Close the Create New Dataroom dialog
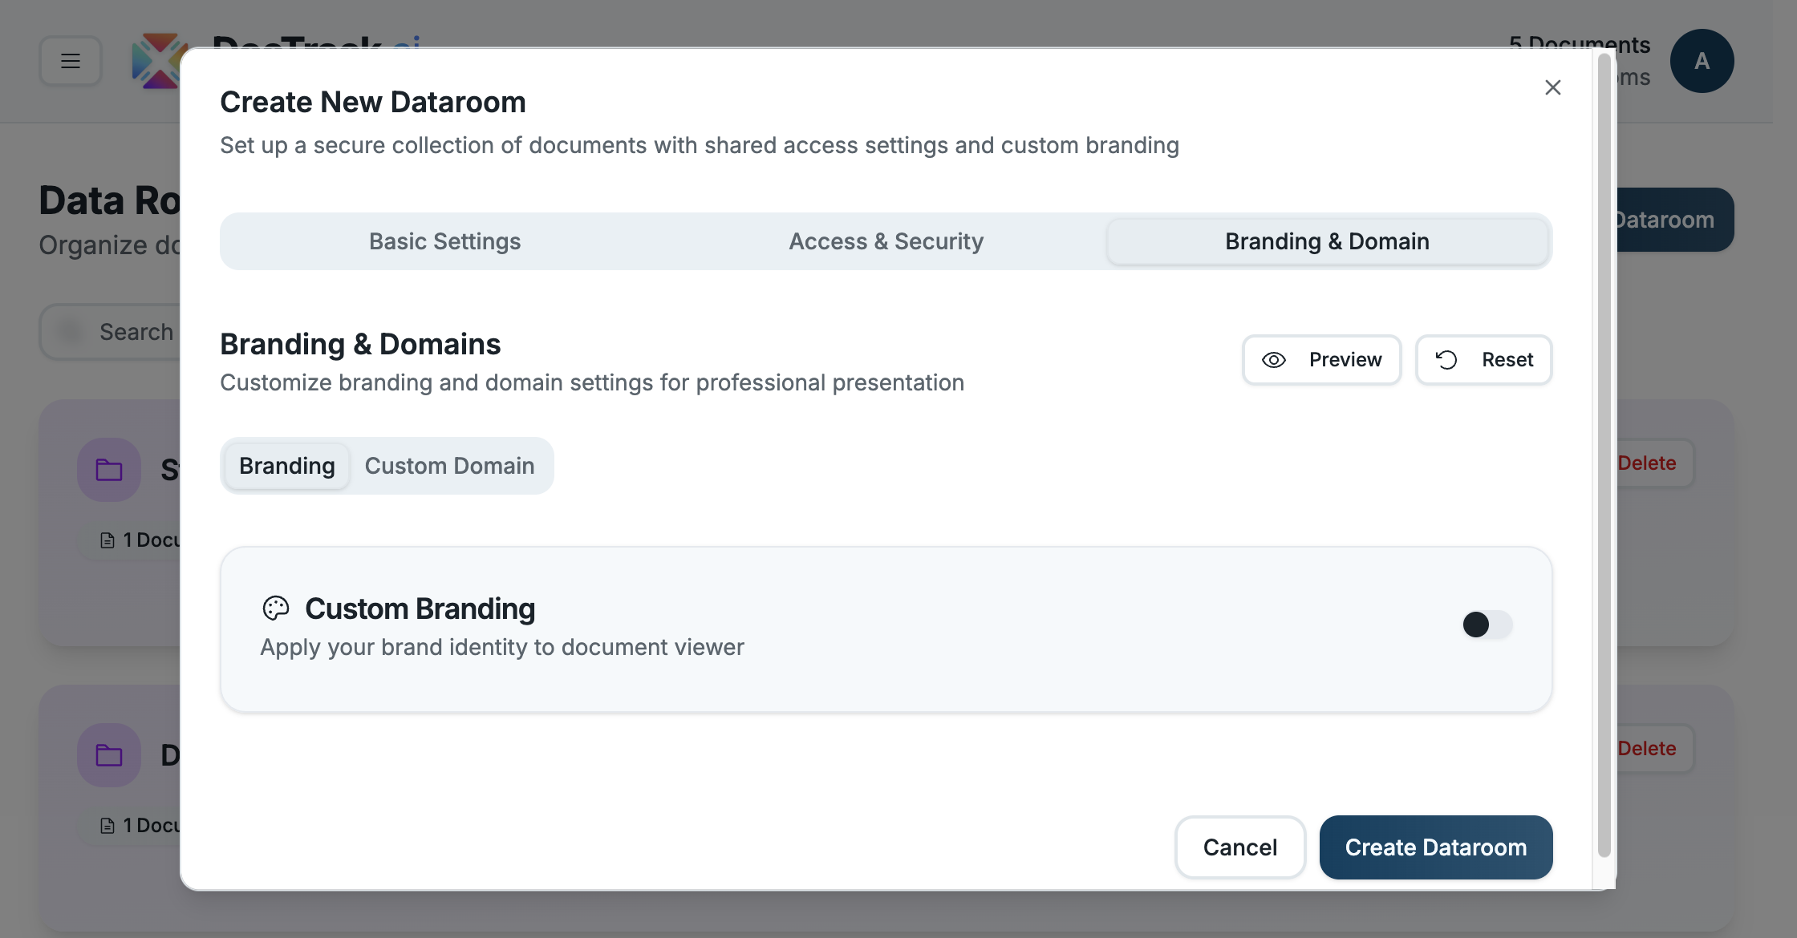1797x938 pixels. (1552, 87)
